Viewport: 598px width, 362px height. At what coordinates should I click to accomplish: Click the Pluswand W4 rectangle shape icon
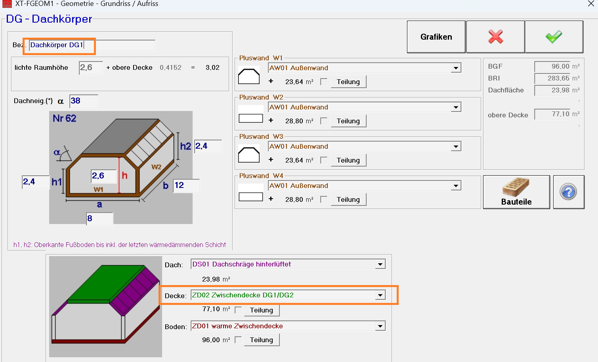pos(250,197)
